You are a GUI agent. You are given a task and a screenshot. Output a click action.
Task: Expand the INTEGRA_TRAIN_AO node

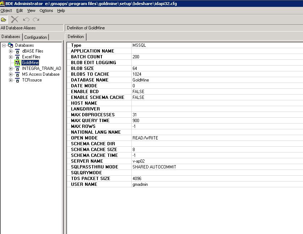pos(10,69)
